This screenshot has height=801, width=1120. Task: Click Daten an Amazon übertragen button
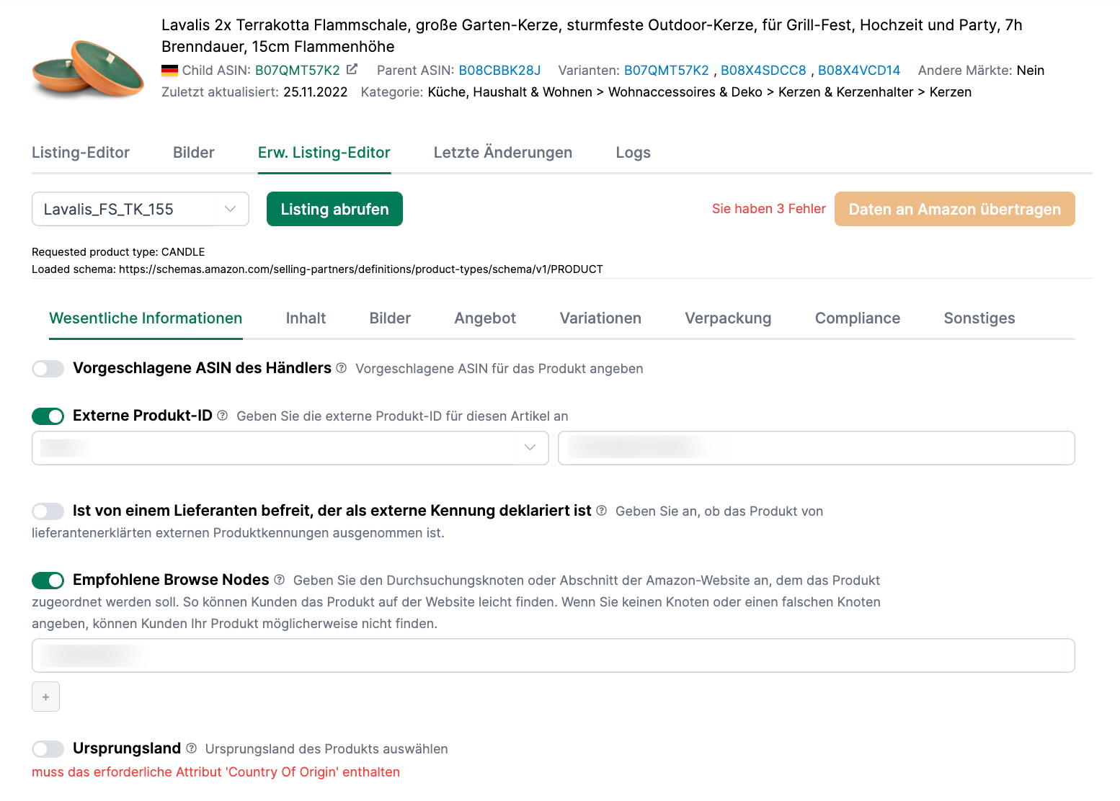click(x=955, y=209)
